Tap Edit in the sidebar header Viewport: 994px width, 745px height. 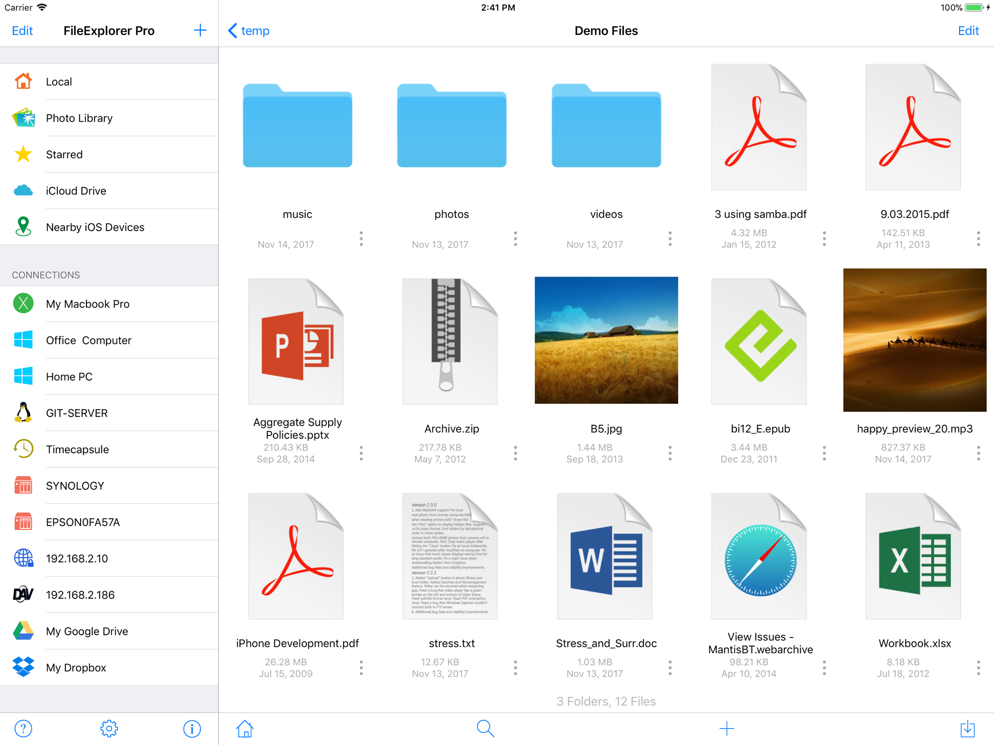click(x=22, y=31)
